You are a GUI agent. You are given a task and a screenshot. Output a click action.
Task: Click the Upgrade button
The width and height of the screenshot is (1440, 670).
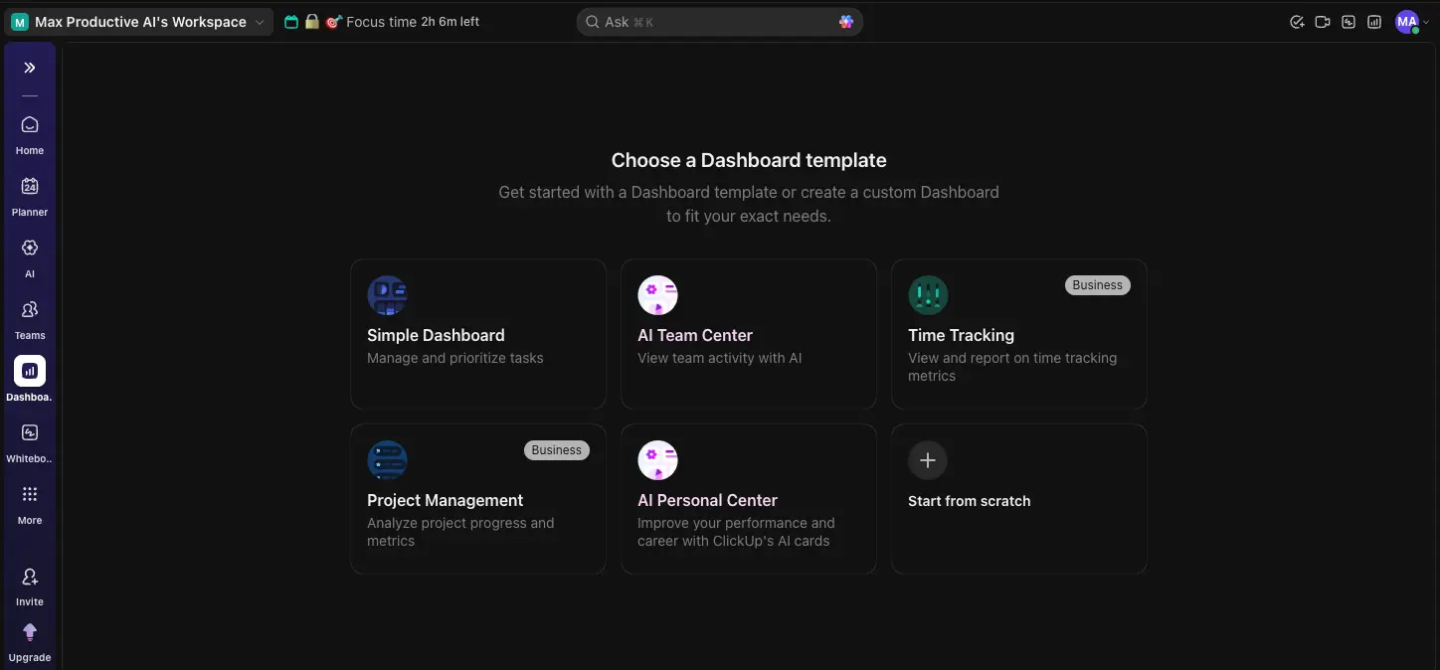point(29,640)
